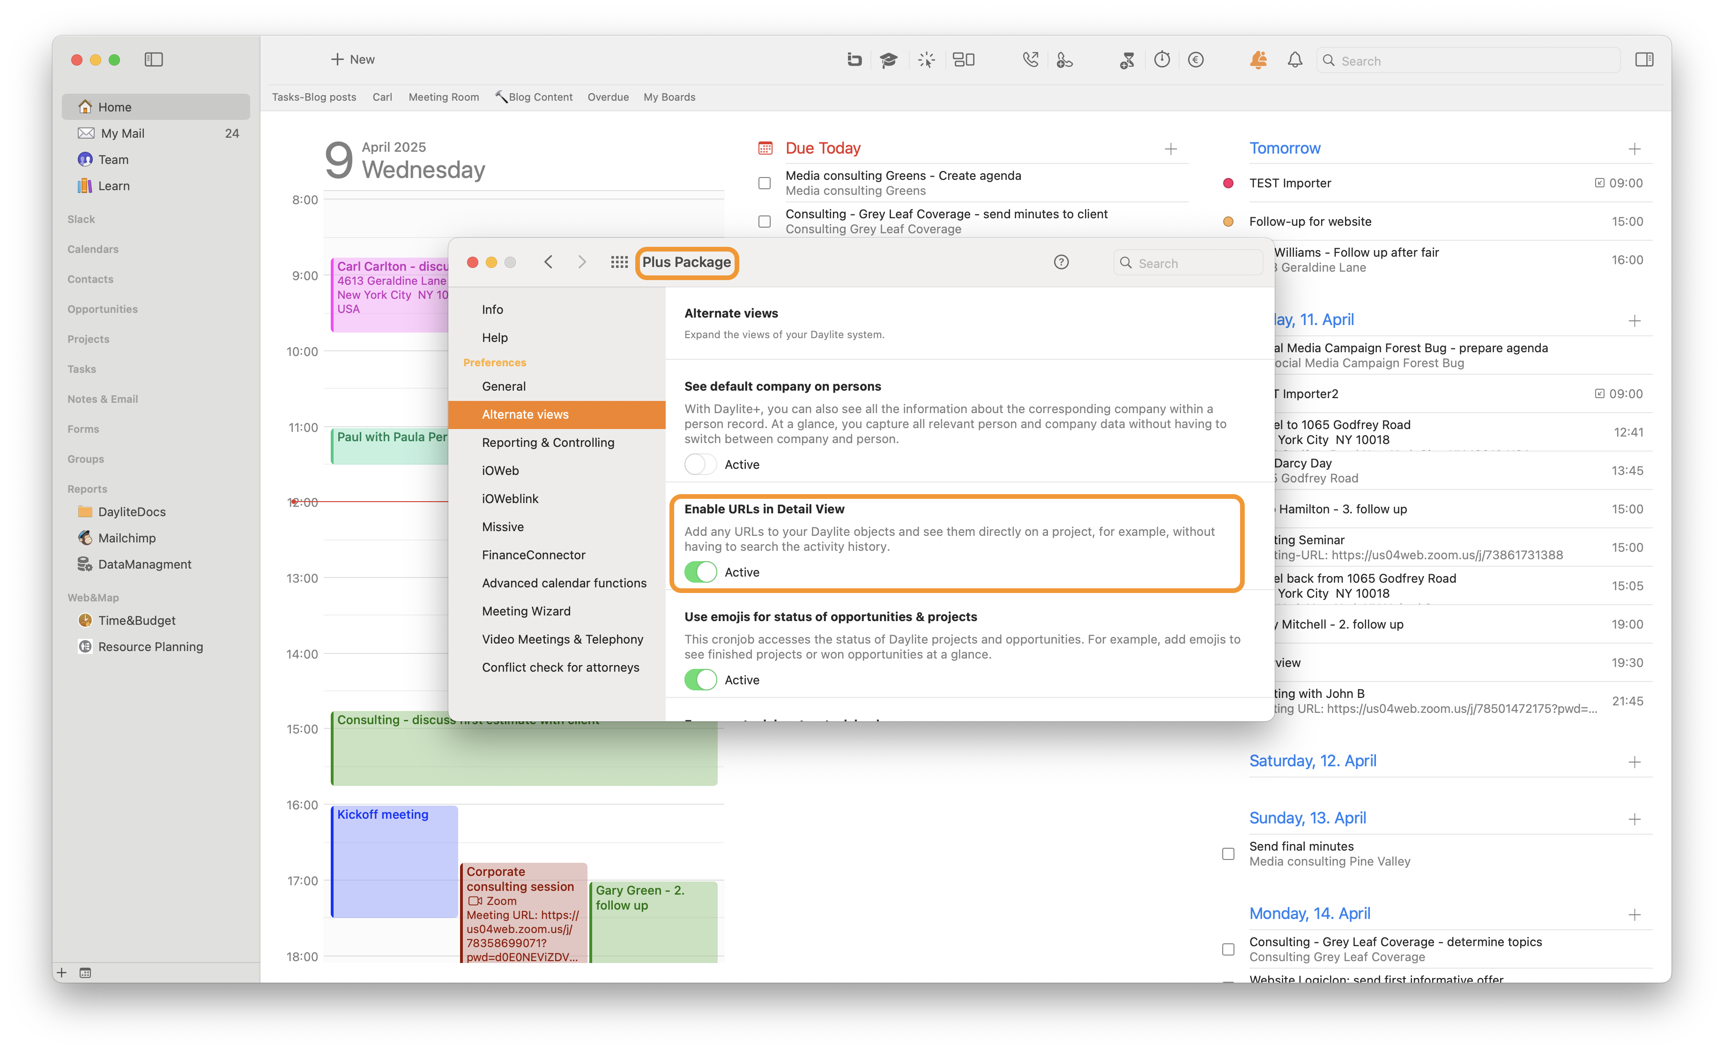Check Media consulting Greens agenda task
Image resolution: width=1724 pixels, height=1052 pixels.
(x=765, y=183)
